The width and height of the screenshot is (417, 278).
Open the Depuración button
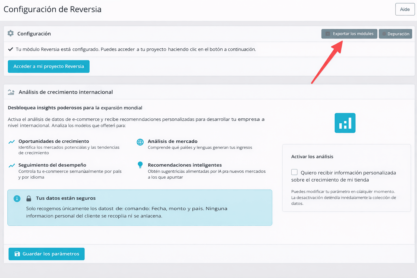pyautogui.click(x=395, y=34)
